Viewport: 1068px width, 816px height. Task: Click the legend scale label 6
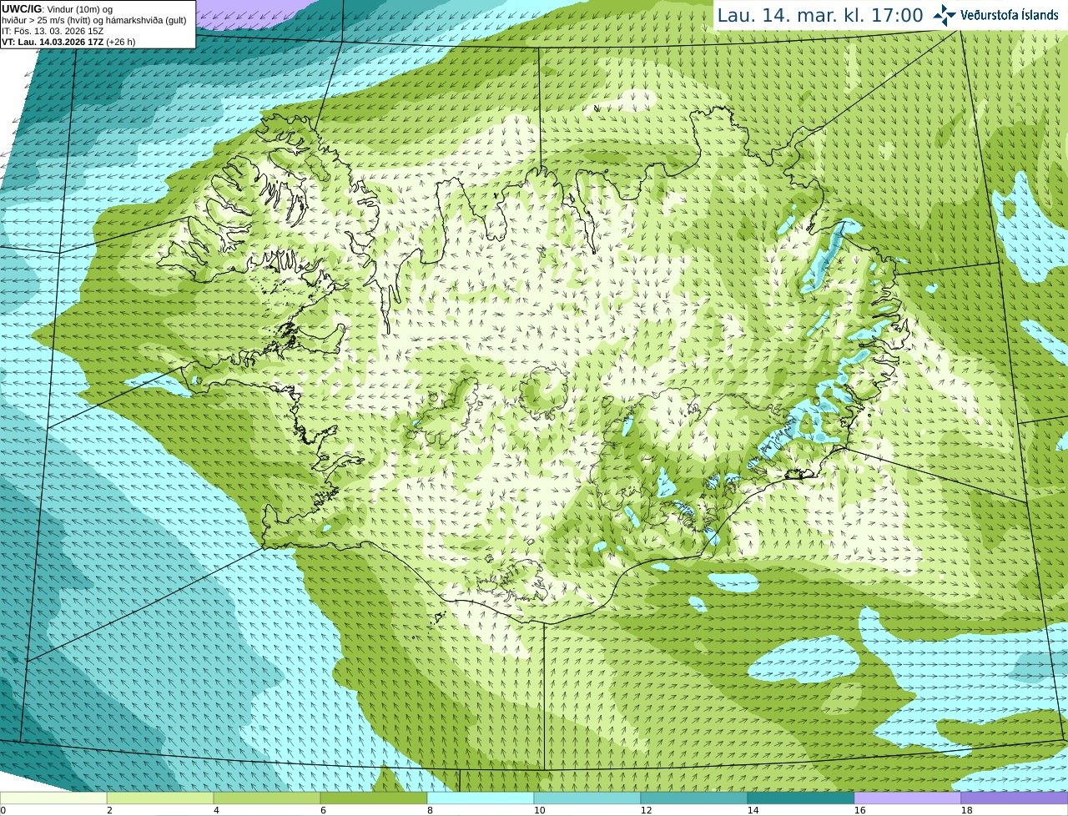point(323,810)
